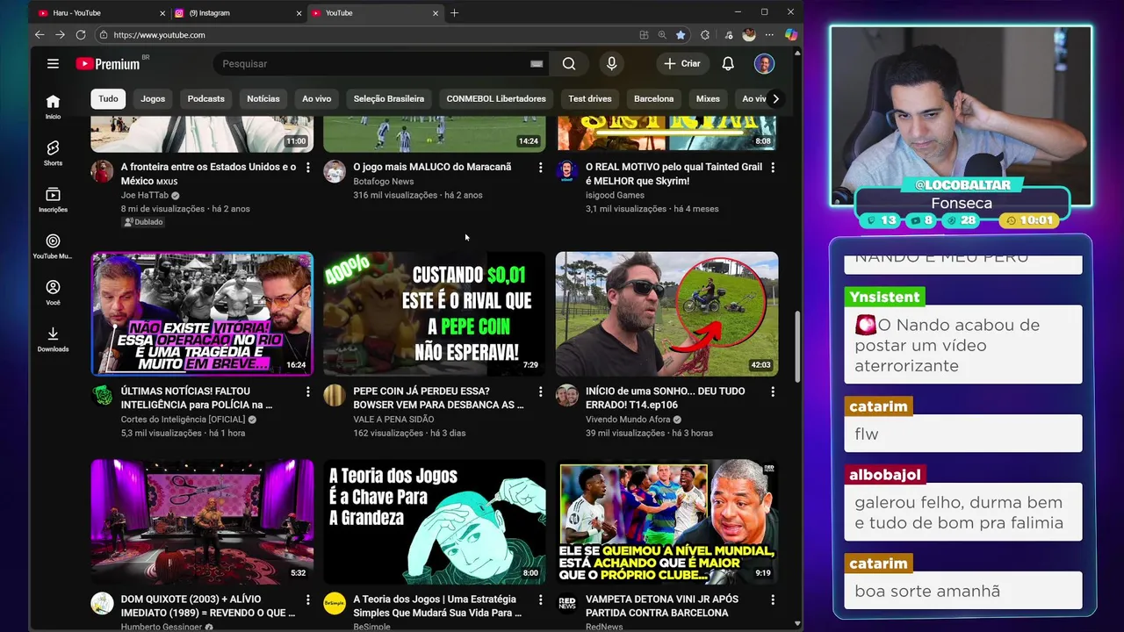Open the media control icon in toolbar
Screen dimensions: 1124x632
(x=728, y=35)
